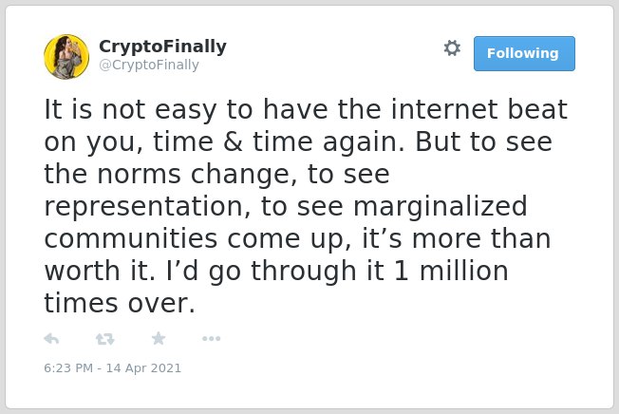Viewport: 619px width, 414px height.
Task: Click the word 'representation' in the tweet
Action: click(x=147, y=206)
